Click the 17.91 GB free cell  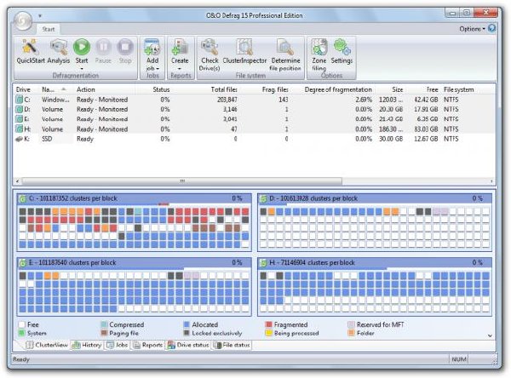click(426, 109)
